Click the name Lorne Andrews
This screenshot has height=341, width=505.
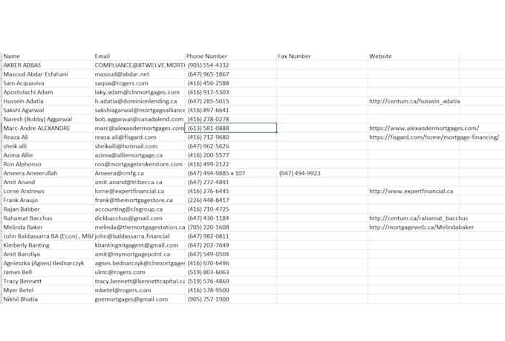point(24,192)
